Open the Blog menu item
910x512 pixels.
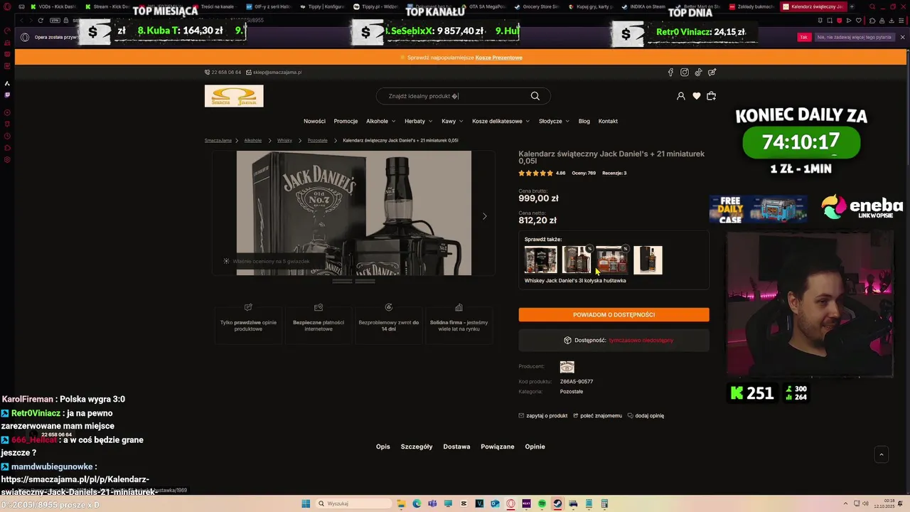pyautogui.click(x=584, y=121)
